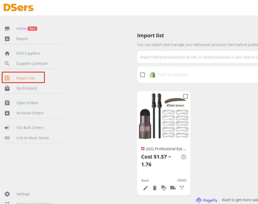Open CSV Bulk Orders page
258x204 pixels.
30,128
